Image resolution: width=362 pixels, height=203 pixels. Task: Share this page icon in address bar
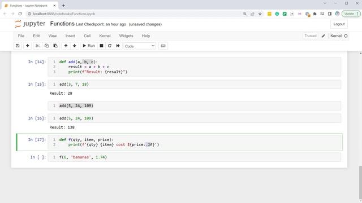(252, 14)
